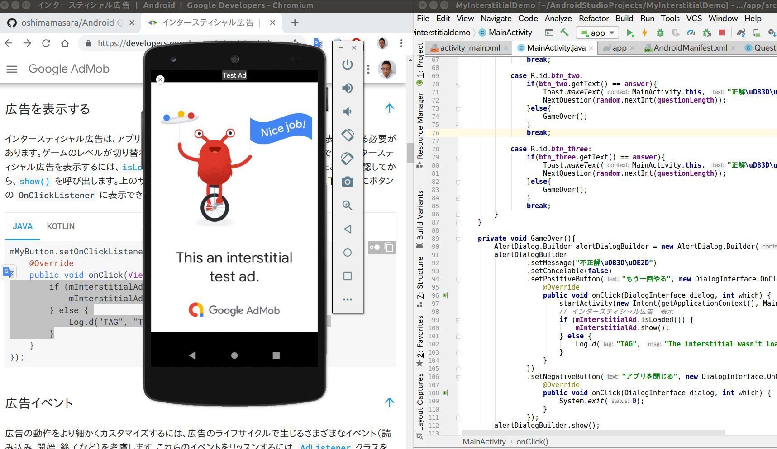Attach debugger to Android process
Image resolution: width=777 pixels, height=449 pixels.
707,33
